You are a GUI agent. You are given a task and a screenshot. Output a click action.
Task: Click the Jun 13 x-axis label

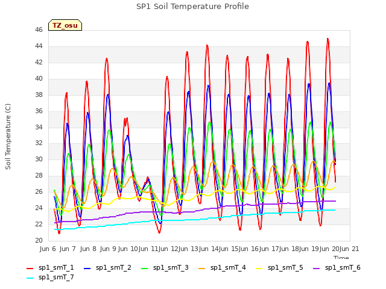point(188,249)
